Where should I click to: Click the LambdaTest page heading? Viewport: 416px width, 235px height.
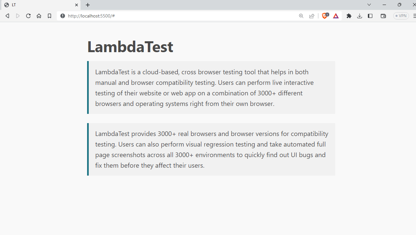(130, 47)
